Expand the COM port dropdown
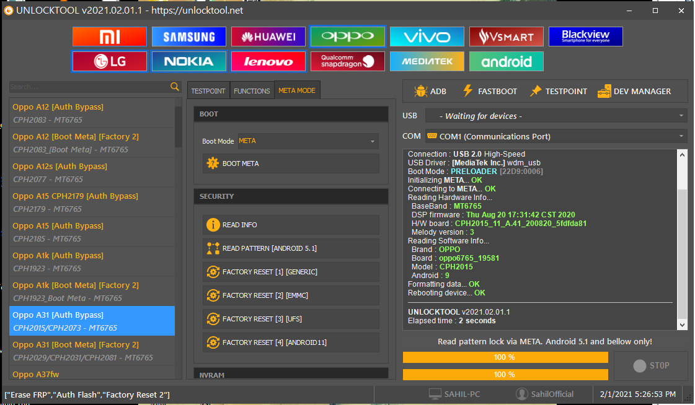The image size is (695, 405). pos(556,136)
